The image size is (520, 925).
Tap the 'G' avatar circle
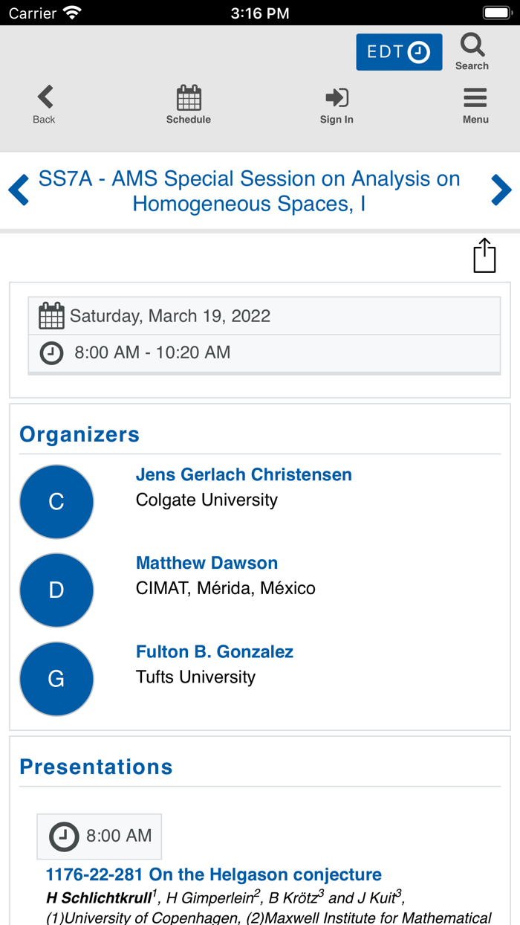(56, 679)
